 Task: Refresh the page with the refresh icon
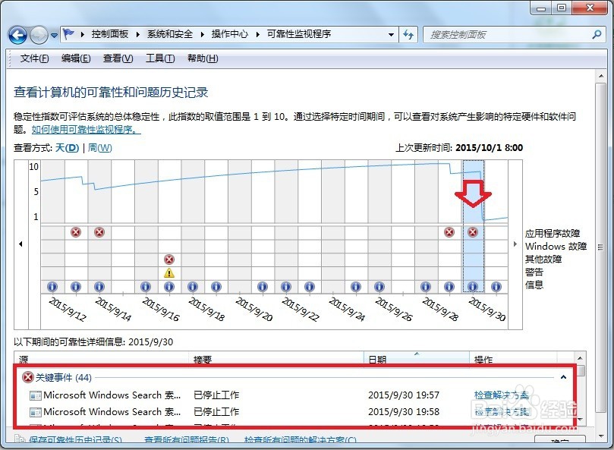pyautogui.click(x=408, y=35)
